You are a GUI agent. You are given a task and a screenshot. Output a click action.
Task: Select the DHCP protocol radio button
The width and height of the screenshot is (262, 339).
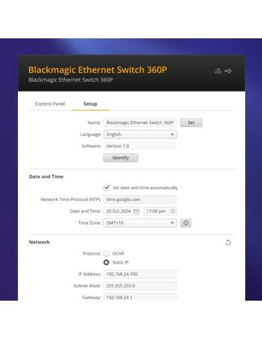[x=106, y=254]
